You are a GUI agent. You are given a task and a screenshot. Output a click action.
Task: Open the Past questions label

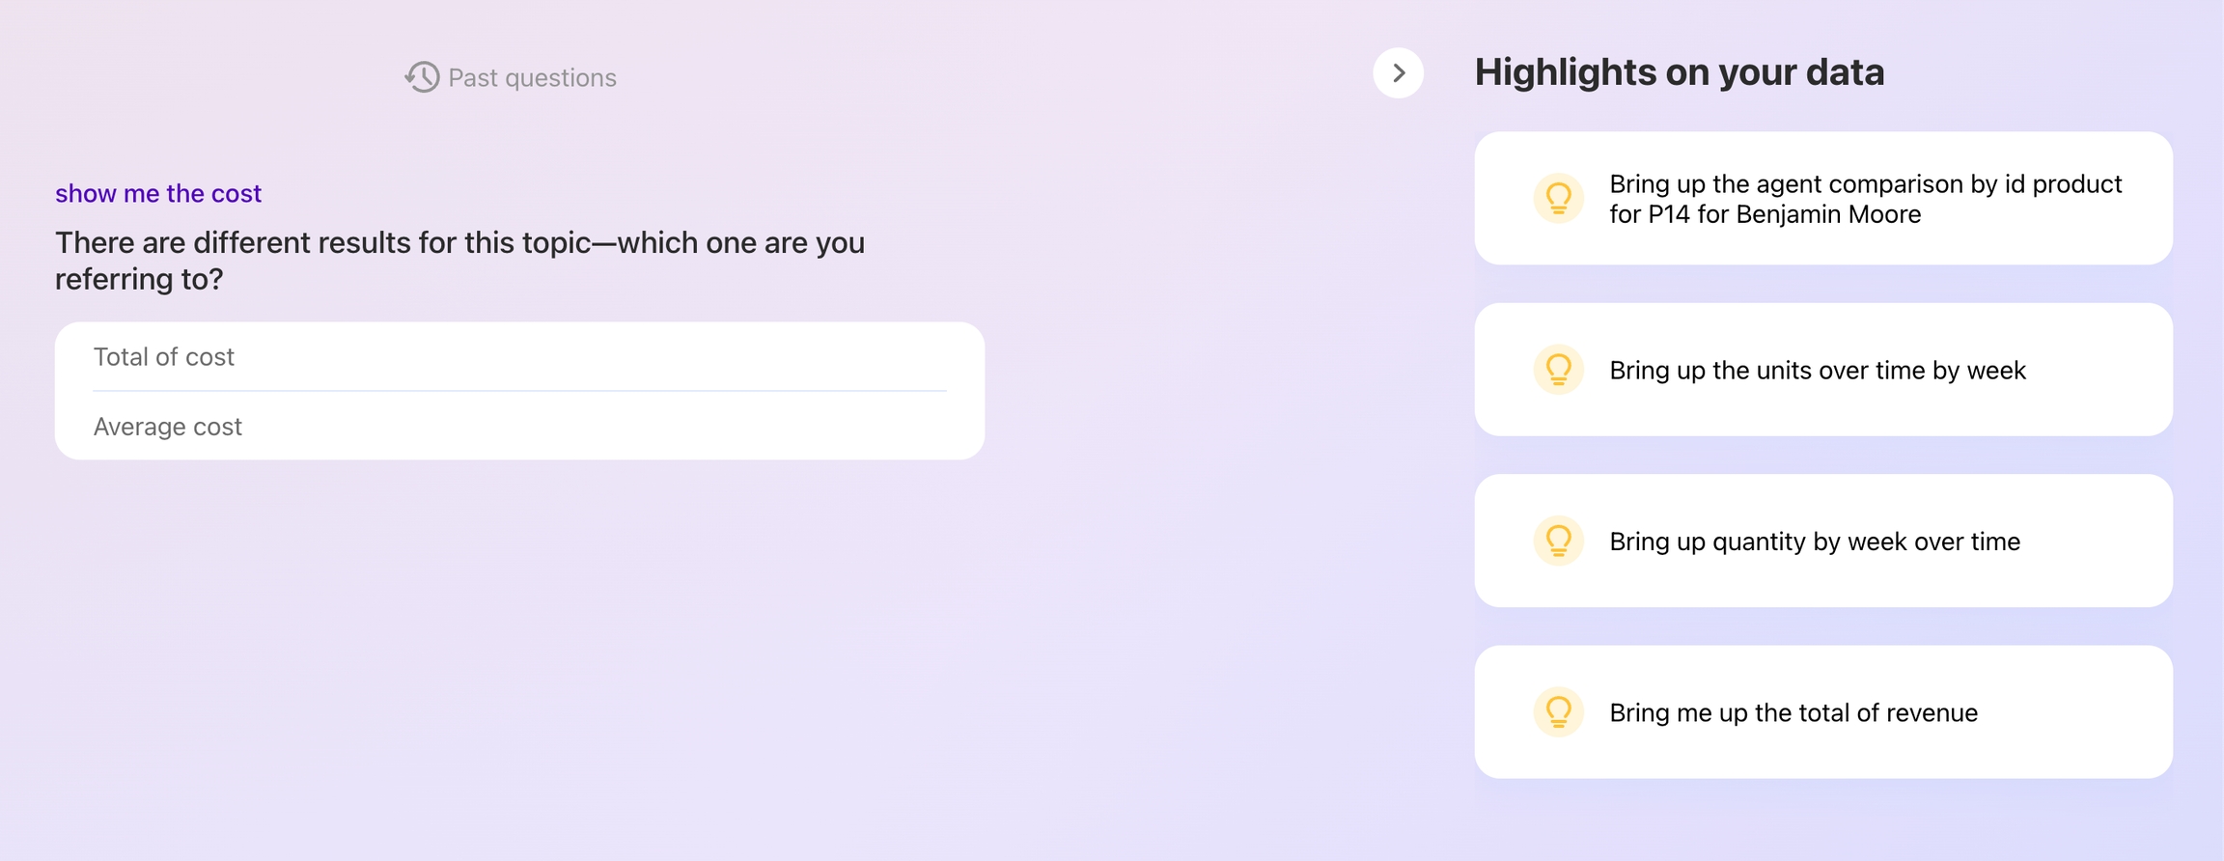click(x=532, y=78)
